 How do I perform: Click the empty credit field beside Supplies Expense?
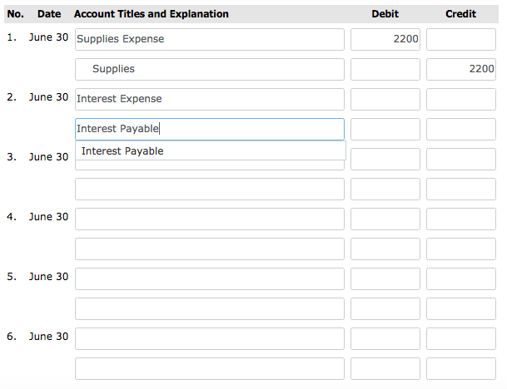460,39
